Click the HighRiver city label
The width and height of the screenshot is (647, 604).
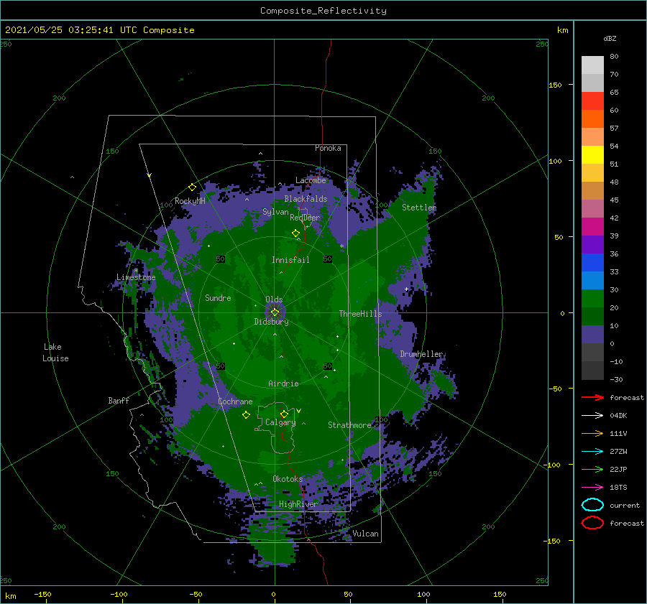[x=298, y=504]
